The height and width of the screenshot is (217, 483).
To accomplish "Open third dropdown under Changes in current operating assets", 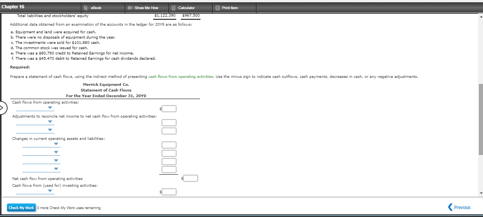I will point(41,161).
